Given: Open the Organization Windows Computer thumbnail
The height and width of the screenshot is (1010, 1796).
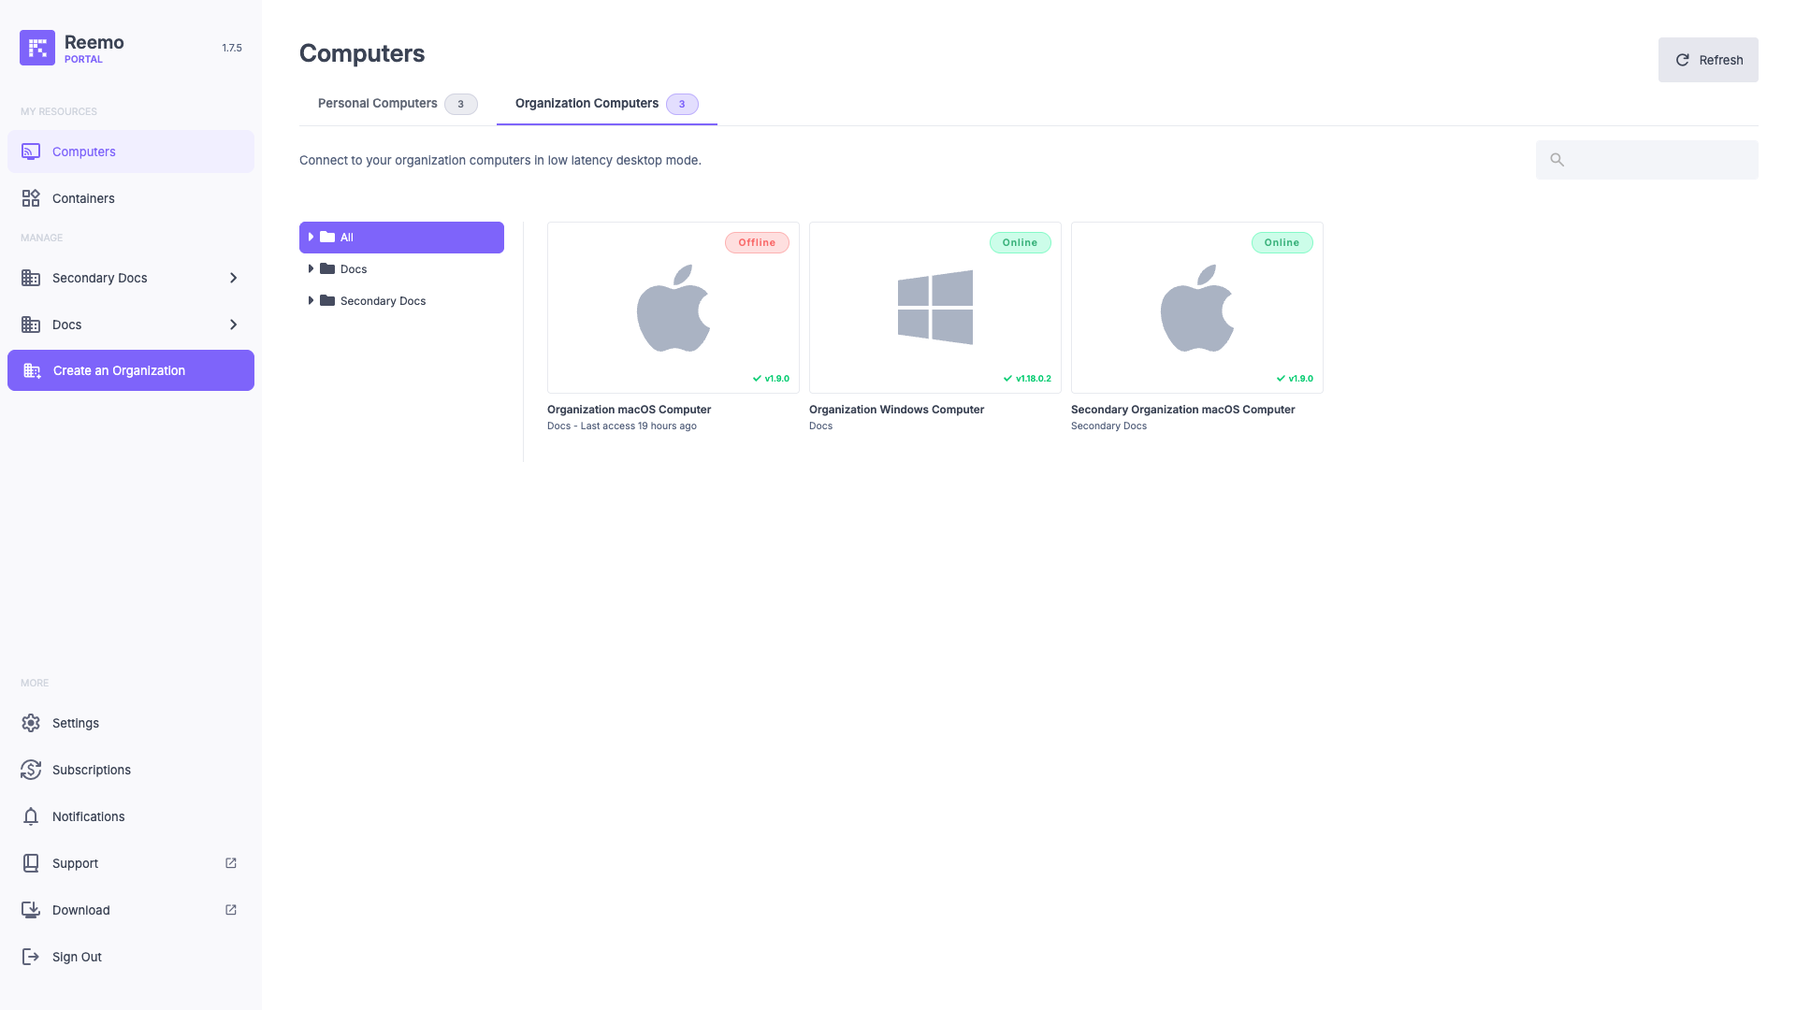Looking at the screenshot, I should pos(934,308).
